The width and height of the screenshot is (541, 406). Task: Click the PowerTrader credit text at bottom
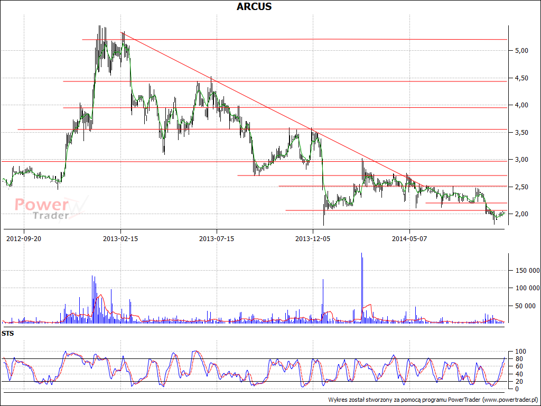coord(433,400)
